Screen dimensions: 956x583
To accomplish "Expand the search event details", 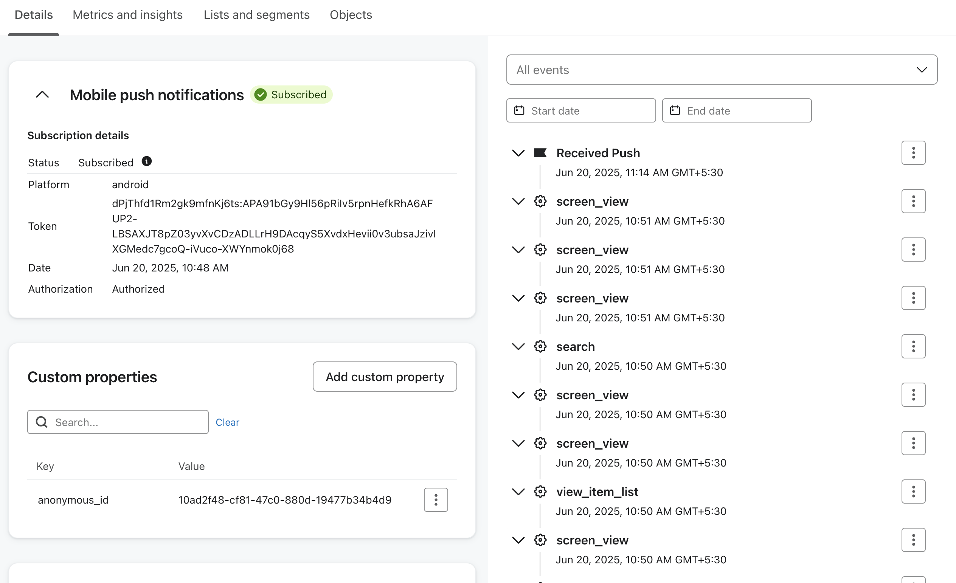I will [518, 346].
